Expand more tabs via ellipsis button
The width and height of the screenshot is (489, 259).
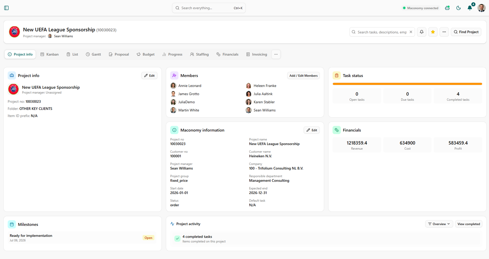click(276, 54)
